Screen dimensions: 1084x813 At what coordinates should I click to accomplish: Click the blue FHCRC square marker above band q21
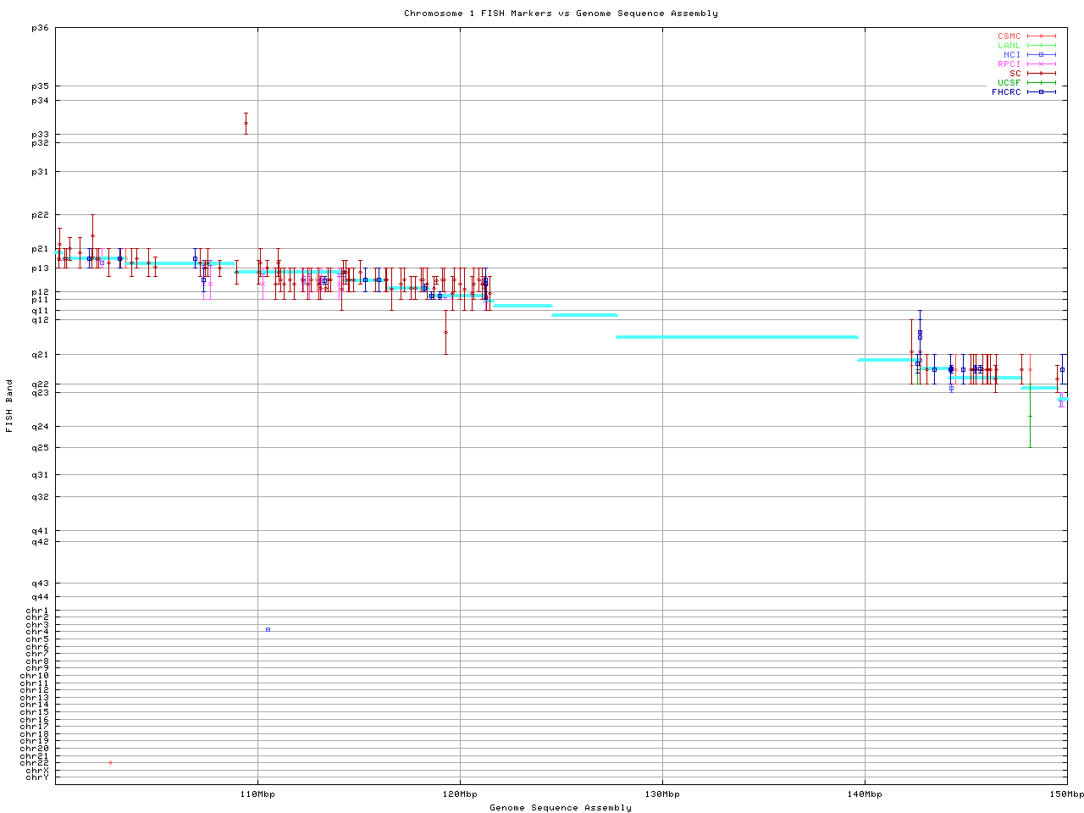pos(920,334)
